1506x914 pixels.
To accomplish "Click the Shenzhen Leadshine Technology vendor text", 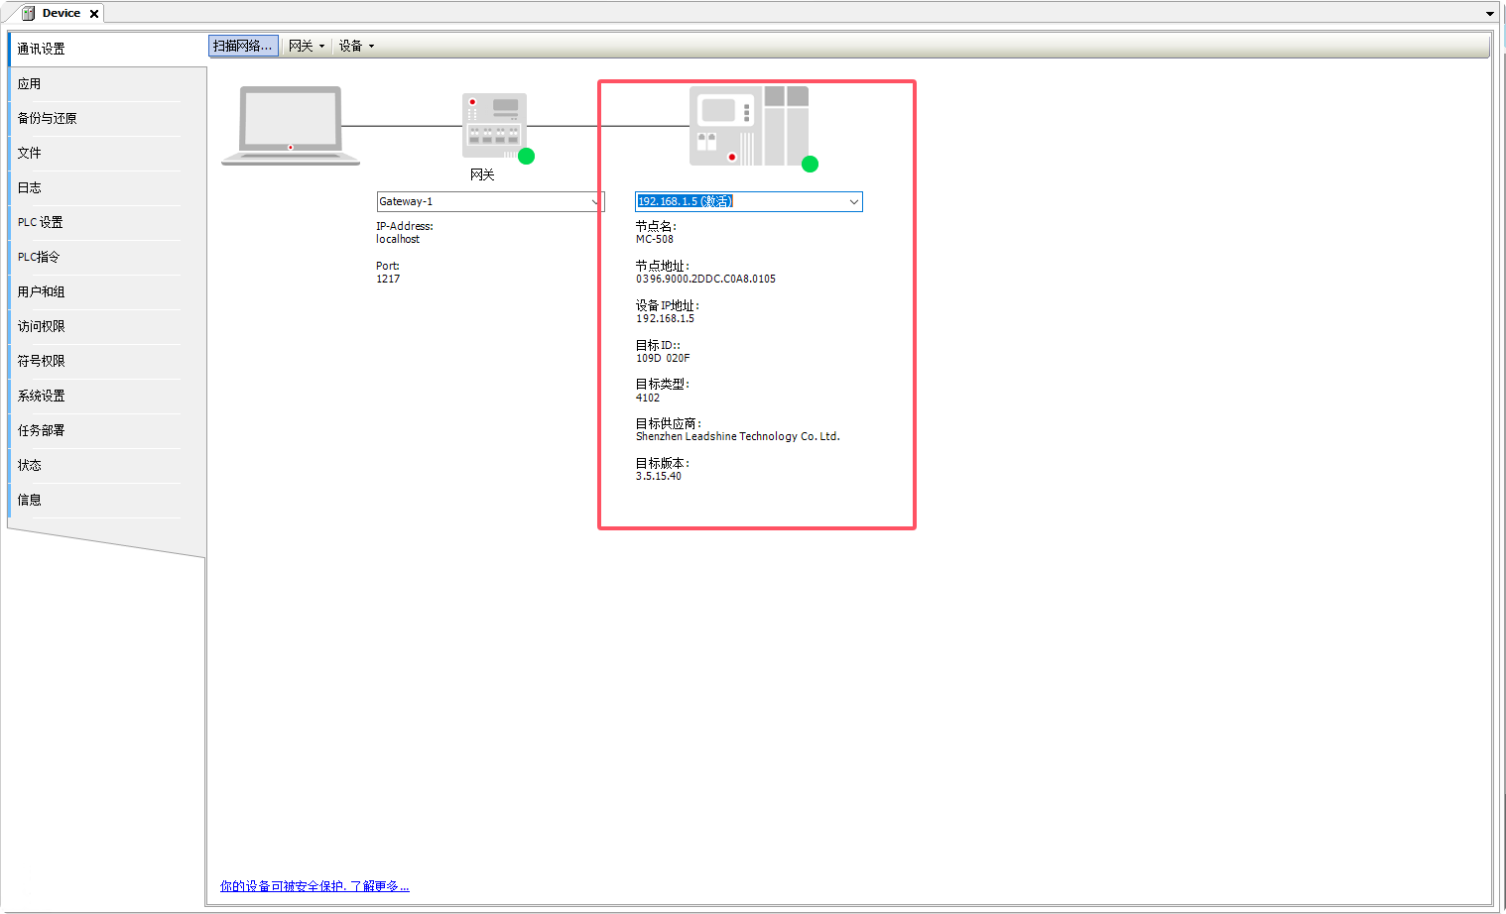I will pyautogui.click(x=738, y=436).
